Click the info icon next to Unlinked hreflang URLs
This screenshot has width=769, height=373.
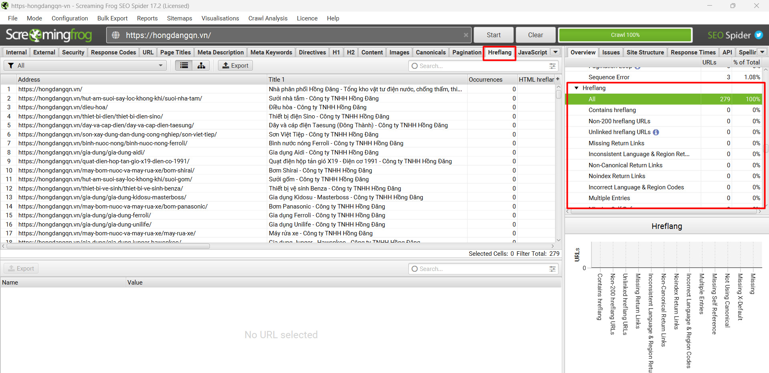(656, 132)
